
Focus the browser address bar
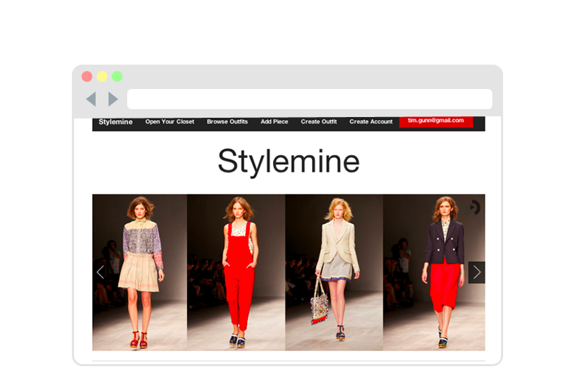(309, 99)
